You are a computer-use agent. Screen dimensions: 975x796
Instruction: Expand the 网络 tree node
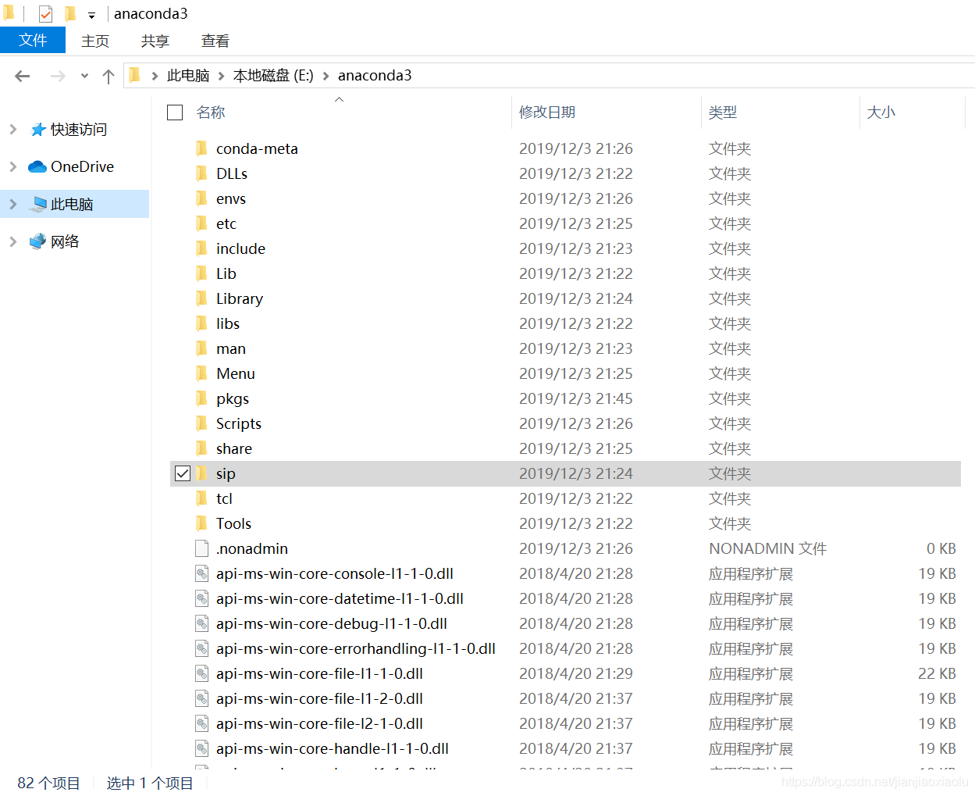(12, 241)
